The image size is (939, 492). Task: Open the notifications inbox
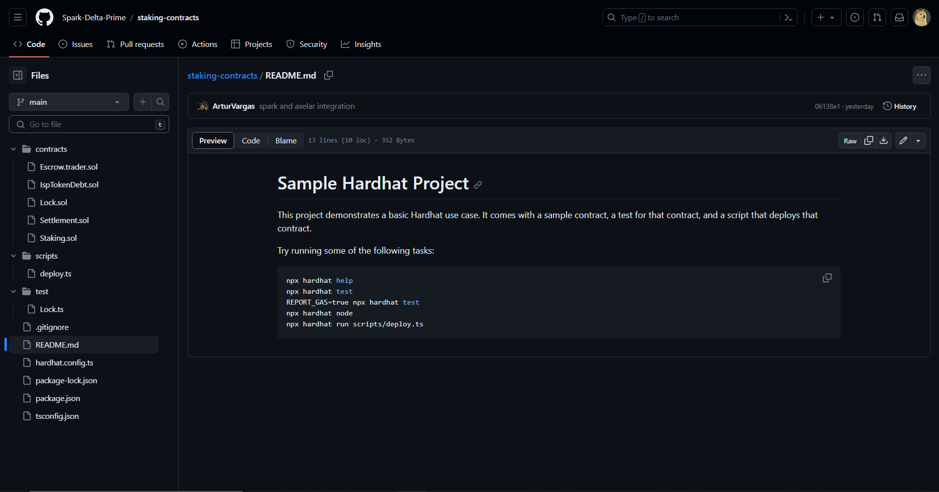[899, 17]
